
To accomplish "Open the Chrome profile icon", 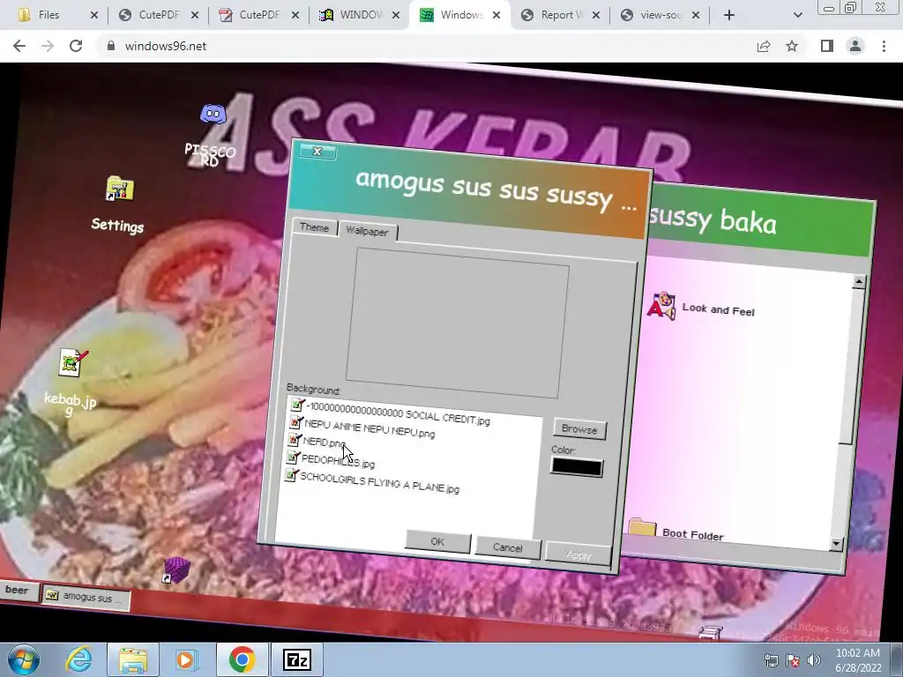I will click(855, 46).
